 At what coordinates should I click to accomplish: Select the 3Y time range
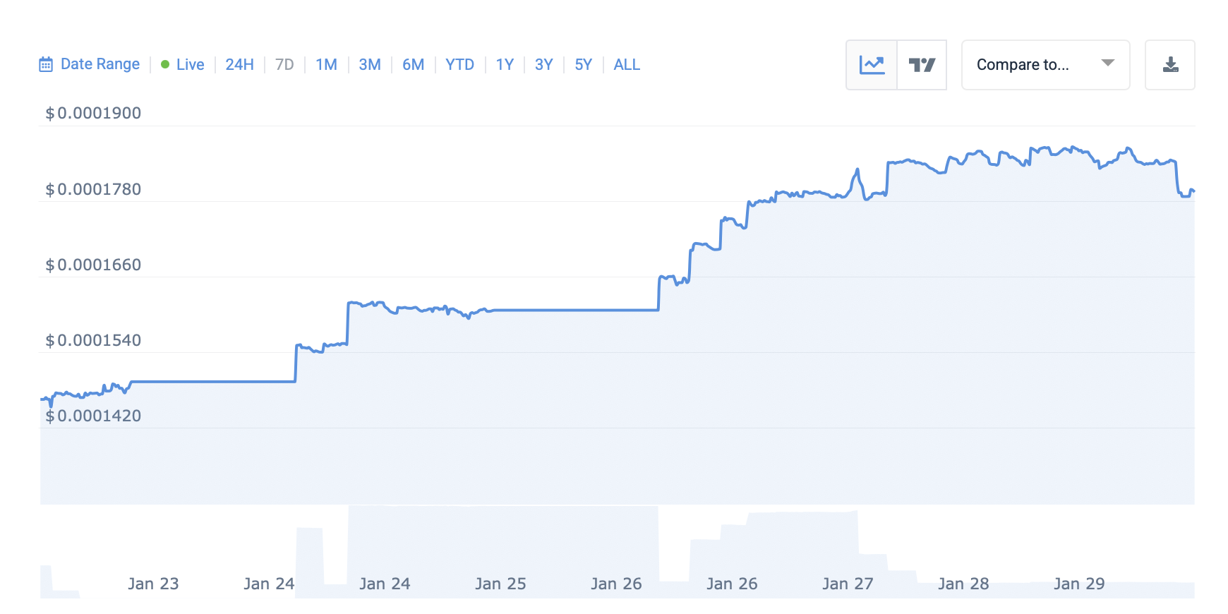(543, 65)
